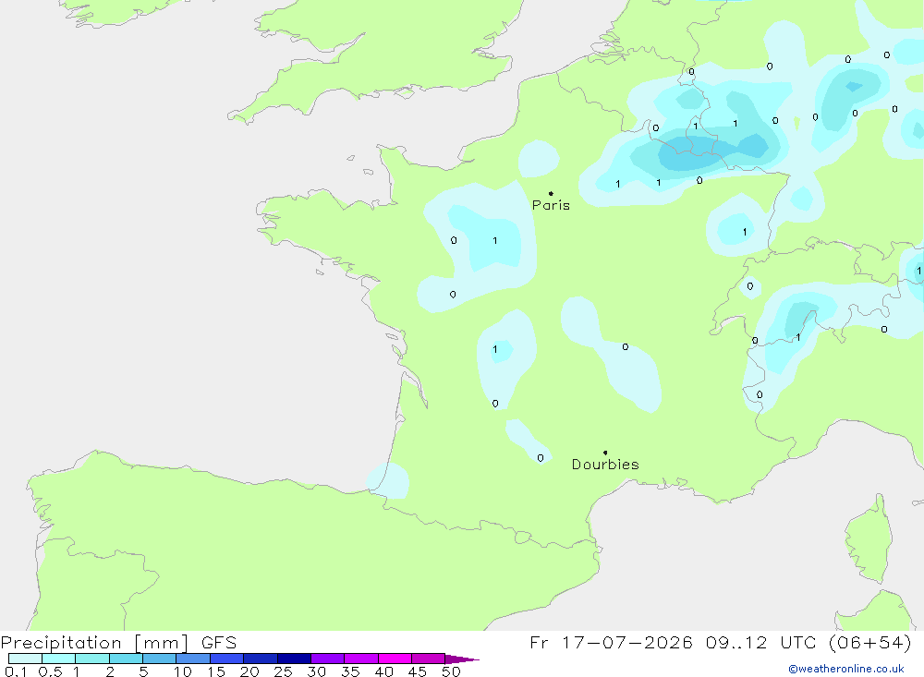The height and width of the screenshot is (677, 924).
Task: Select the 1 to 2 mm legend swatch
Action: (x=91, y=659)
